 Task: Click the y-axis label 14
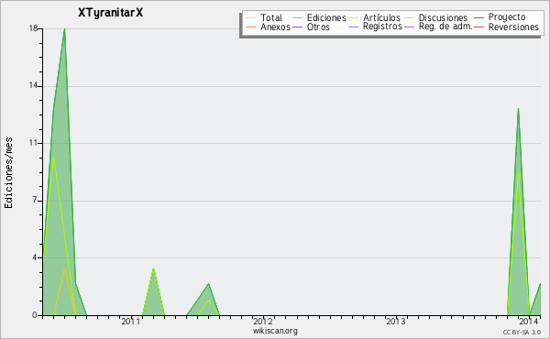[33, 85]
